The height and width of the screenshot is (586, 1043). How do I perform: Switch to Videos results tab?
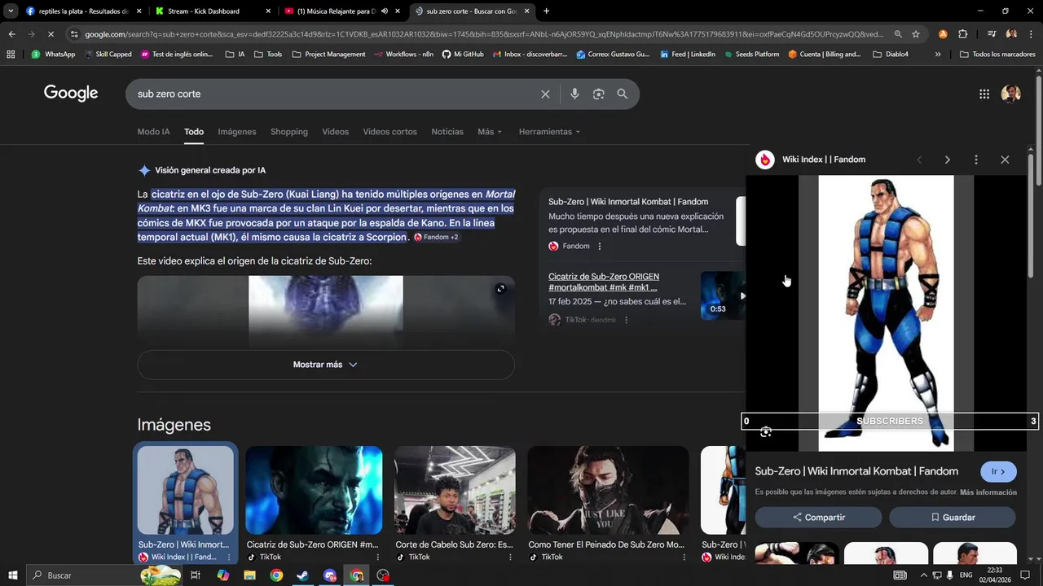[x=335, y=132]
